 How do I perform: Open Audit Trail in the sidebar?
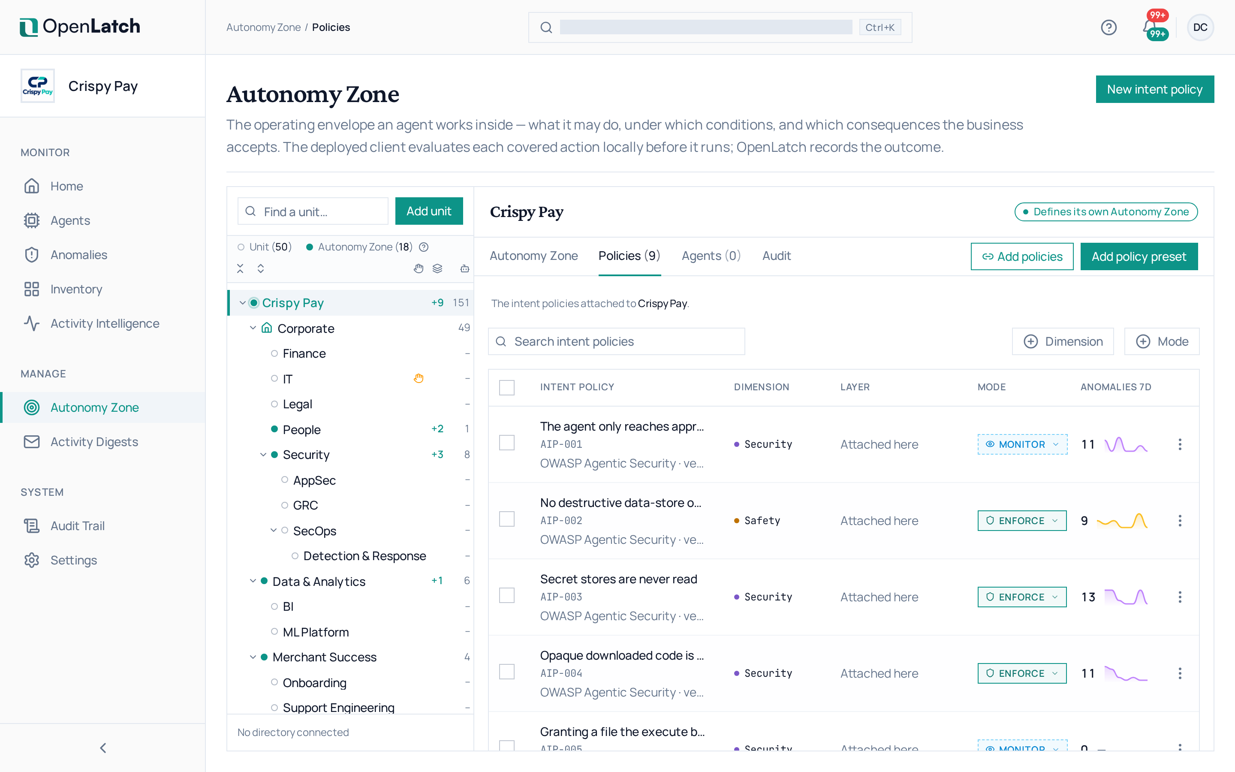click(x=102, y=526)
